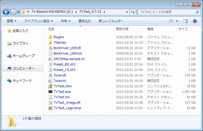Open the 整理 menu
Screen dimensions: 203x131
(11, 21)
